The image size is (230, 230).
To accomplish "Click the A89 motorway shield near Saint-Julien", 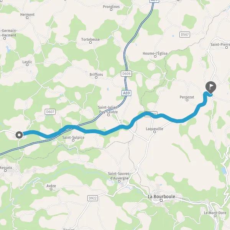I will pos(126,93).
